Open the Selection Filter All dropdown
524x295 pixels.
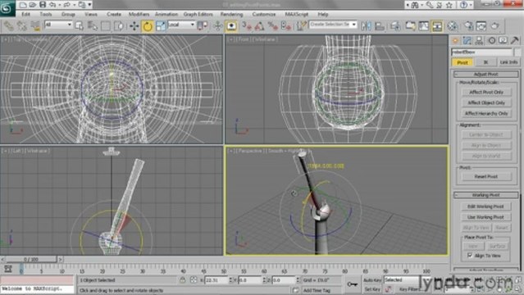coord(58,25)
